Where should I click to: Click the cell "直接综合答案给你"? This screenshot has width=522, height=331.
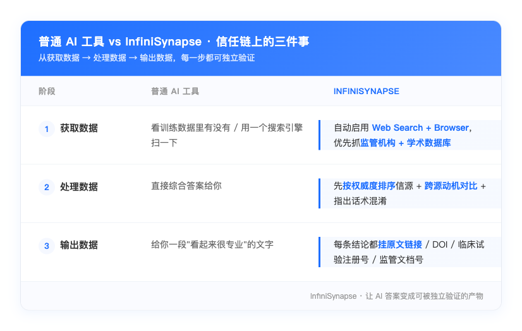coord(186,186)
